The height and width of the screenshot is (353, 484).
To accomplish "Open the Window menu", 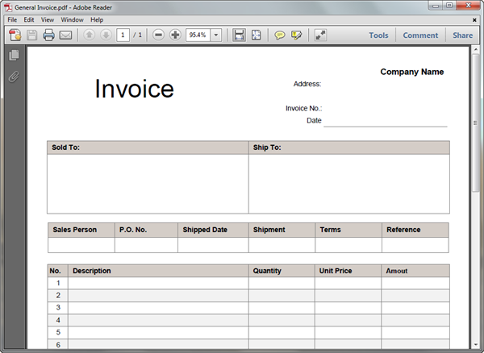I will pos(72,19).
